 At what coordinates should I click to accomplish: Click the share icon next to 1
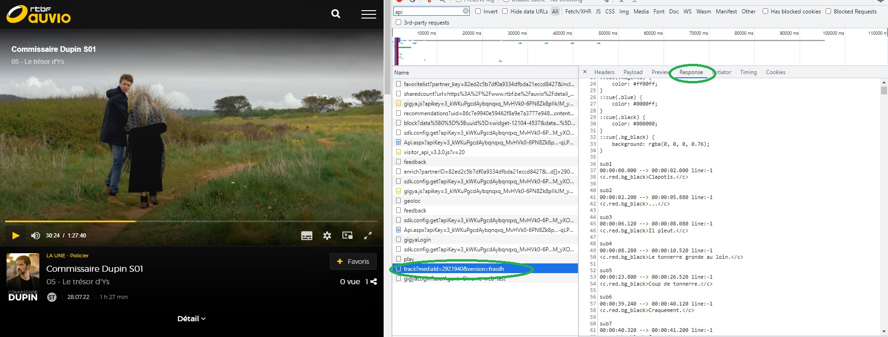point(373,281)
